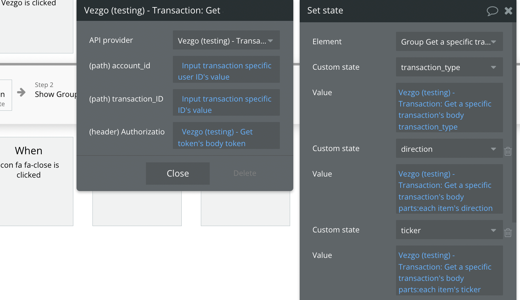Open the direction custom state dropdown
The image size is (520, 300).
pyautogui.click(x=449, y=149)
